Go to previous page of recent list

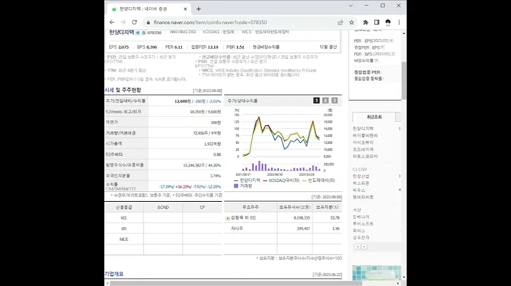coord(358,247)
